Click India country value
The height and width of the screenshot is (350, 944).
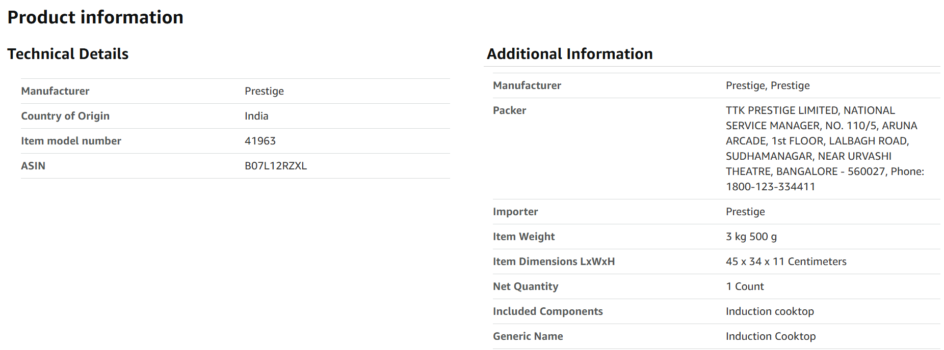click(x=256, y=116)
